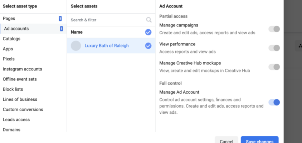This screenshot has width=302, height=143.
Task: Uncheck the Luxury Bath of Raleigh checkmark
Action: tap(148, 46)
